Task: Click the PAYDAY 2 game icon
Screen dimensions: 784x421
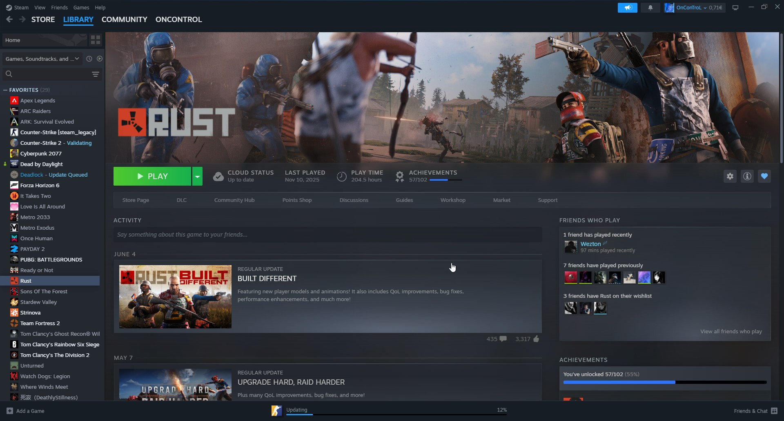Action: [x=14, y=249]
